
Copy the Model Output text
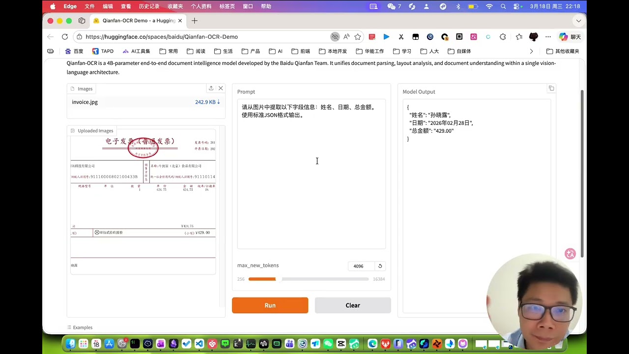(x=551, y=88)
